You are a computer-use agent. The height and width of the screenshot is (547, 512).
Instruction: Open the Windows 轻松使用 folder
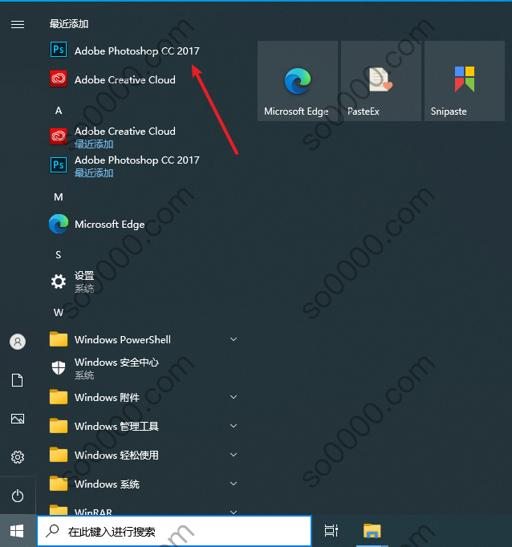143,455
